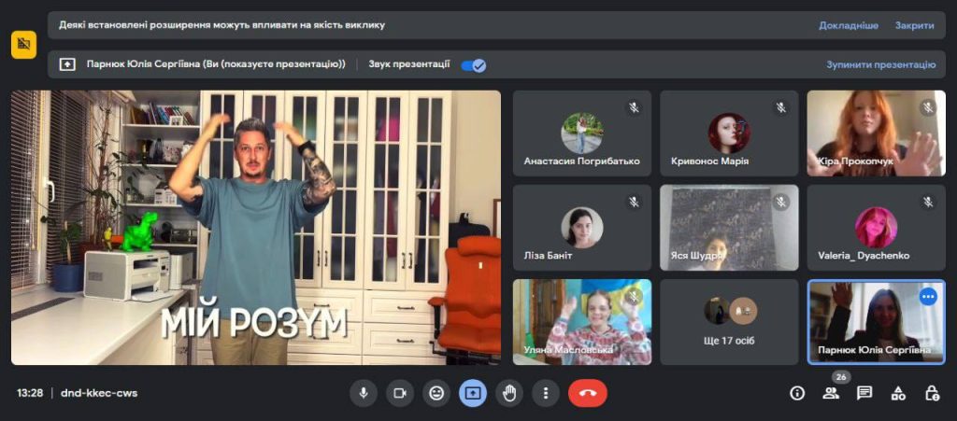Open meeting details info icon
Viewport: 957px width, 421px height.
(x=797, y=393)
